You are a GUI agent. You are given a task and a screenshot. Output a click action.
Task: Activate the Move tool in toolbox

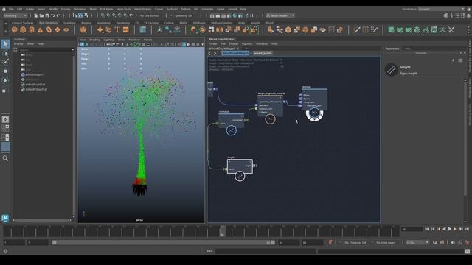coord(5,71)
